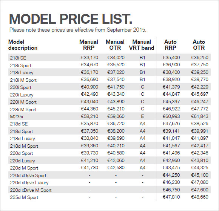Select the 228i M Sport row

click(x=109, y=109)
